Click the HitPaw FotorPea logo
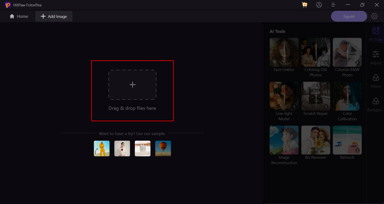The height and width of the screenshot is (204, 384). (x=8, y=5)
